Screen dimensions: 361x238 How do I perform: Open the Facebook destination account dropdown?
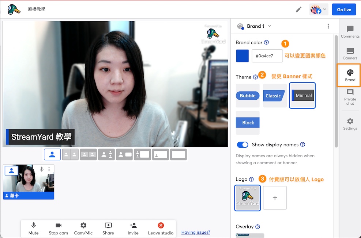pos(319,9)
